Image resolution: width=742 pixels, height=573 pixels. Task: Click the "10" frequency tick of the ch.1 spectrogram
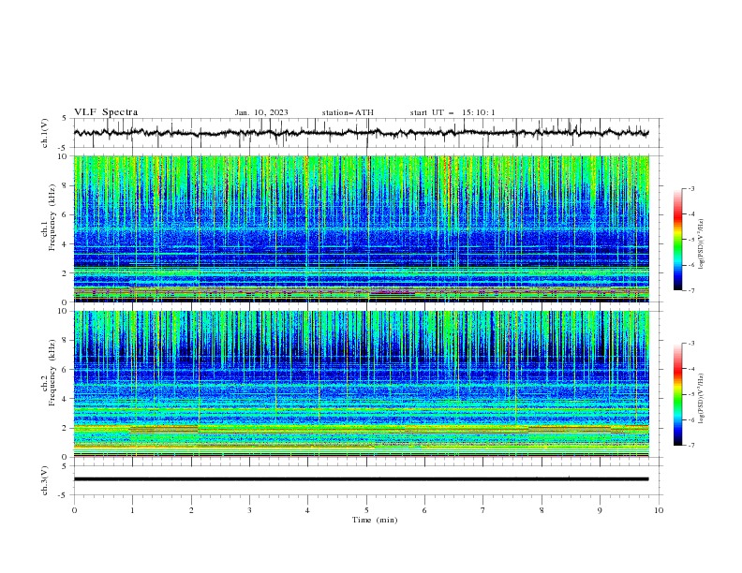click(65, 156)
